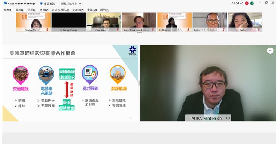
Task: Open the 會議資訊 meeting info shield icon
Action: pos(41,3)
